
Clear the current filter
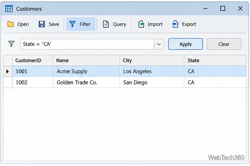coord(224,44)
